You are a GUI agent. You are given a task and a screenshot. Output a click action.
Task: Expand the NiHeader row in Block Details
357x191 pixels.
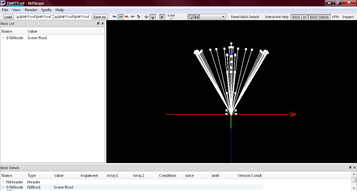pos(3,182)
